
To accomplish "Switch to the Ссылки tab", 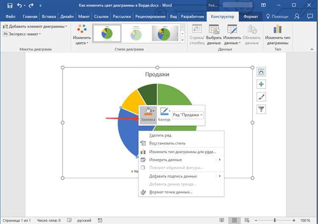I will [x=101, y=17].
